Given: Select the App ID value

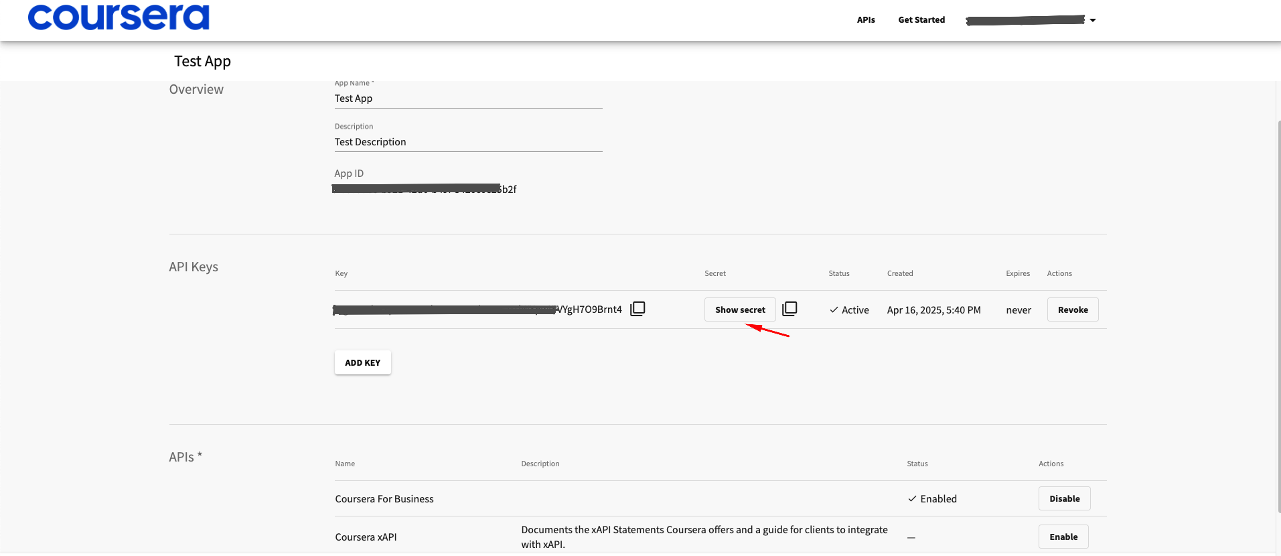Looking at the screenshot, I should 425,189.
